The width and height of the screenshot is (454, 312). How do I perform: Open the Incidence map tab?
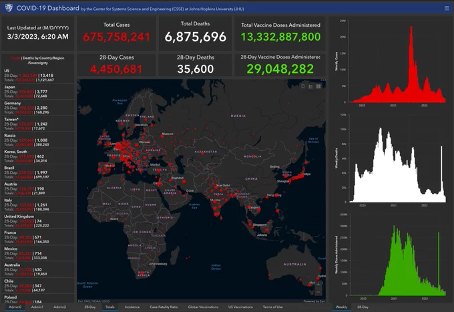coord(132,307)
